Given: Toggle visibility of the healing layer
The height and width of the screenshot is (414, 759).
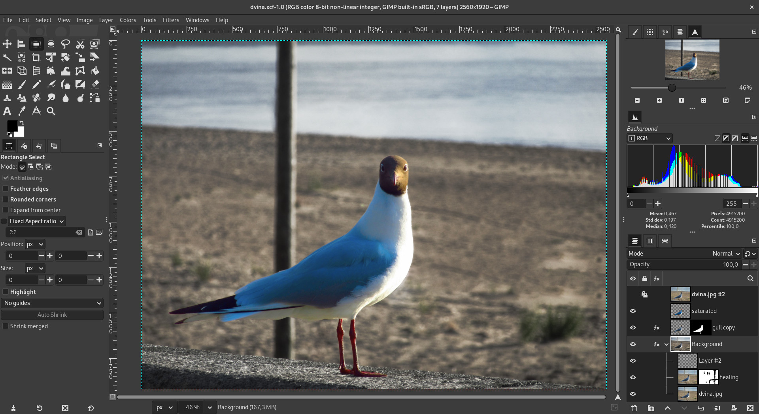Looking at the screenshot, I should pos(633,377).
